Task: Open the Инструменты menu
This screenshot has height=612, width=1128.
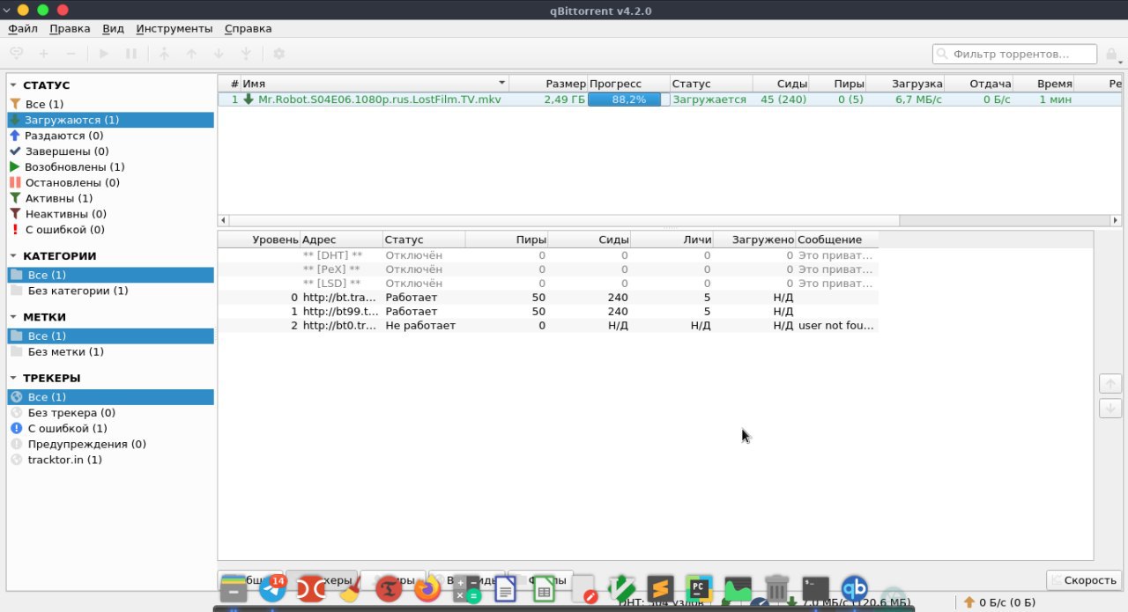Action: pos(174,28)
